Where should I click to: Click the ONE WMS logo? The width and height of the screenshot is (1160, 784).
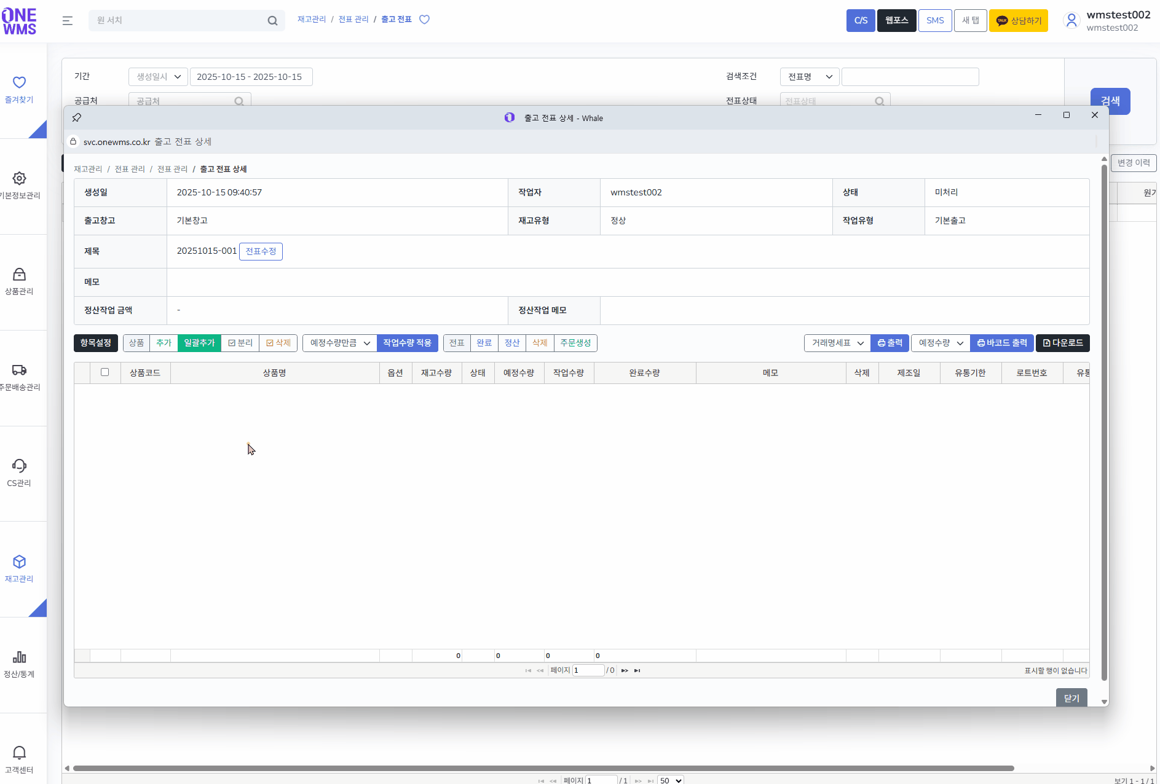[x=20, y=21]
